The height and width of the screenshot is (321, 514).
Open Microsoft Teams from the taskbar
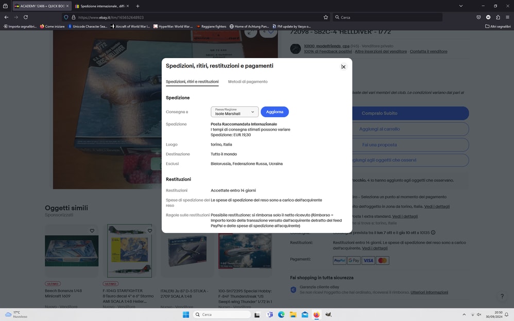270,314
